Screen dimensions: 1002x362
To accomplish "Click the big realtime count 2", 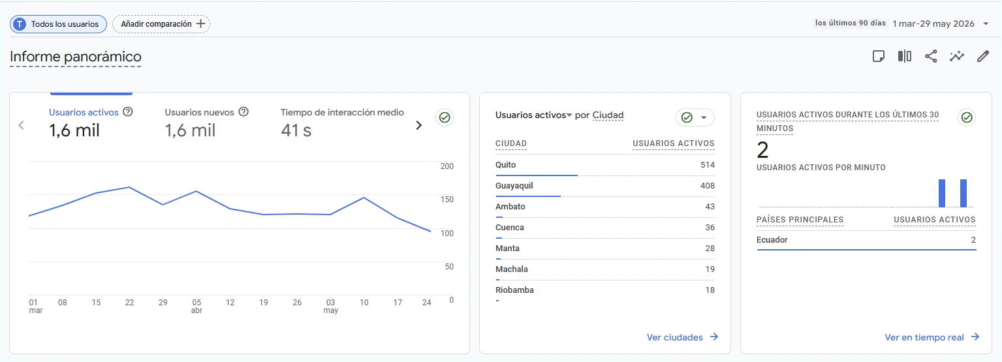I will [762, 150].
